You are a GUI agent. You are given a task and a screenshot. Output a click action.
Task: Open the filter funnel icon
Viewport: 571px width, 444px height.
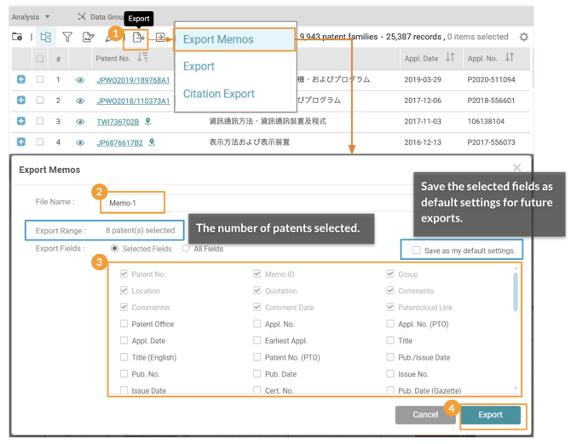[67, 37]
